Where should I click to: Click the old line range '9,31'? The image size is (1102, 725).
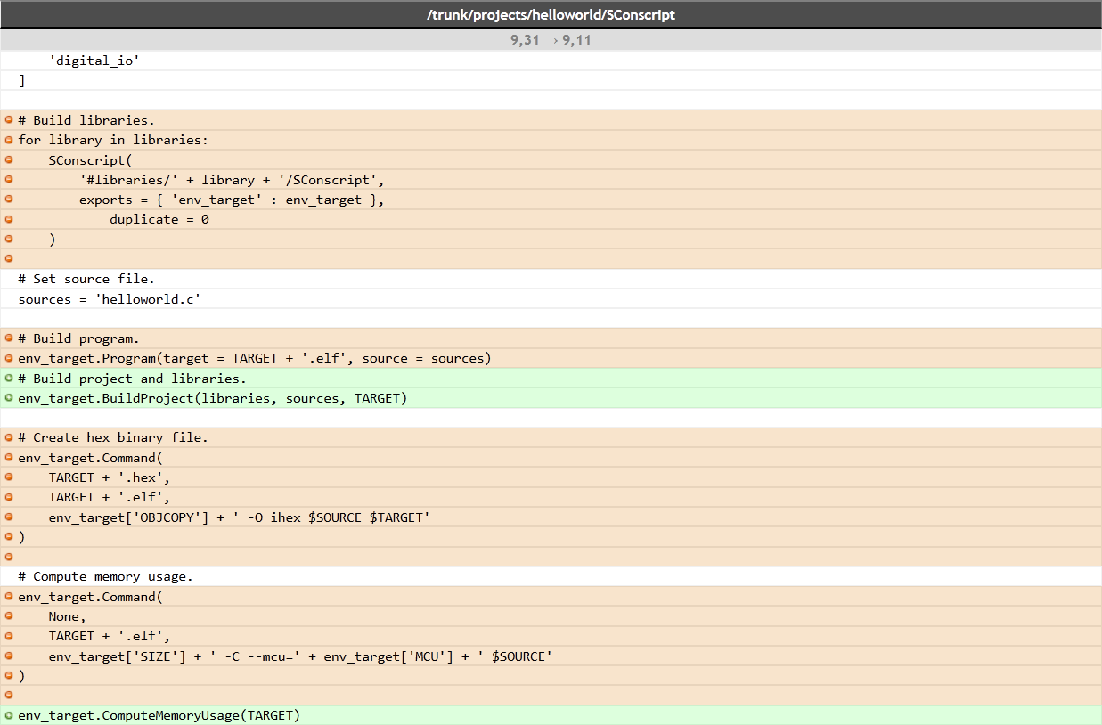pyautogui.click(x=526, y=40)
